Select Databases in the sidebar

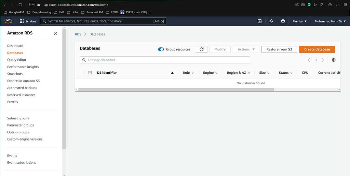point(15,53)
